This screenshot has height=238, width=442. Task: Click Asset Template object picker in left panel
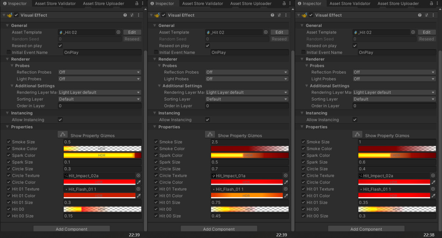118,32
